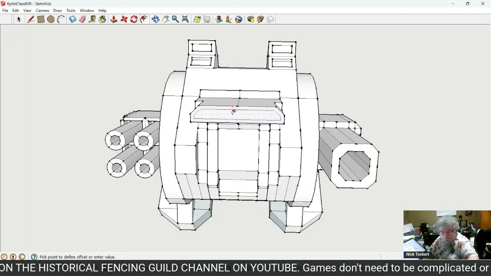The height and width of the screenshot is (276, 491).
Task: Click the Add New Building icon
Action: 219,19
